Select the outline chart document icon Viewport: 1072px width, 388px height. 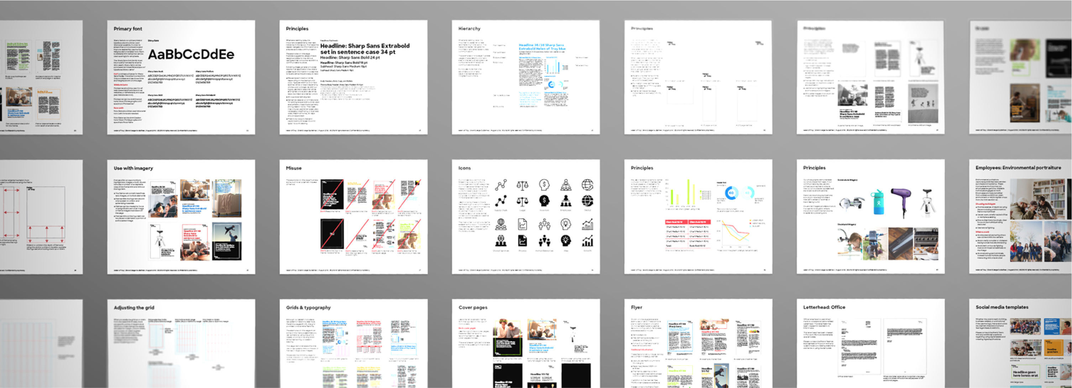523,225
